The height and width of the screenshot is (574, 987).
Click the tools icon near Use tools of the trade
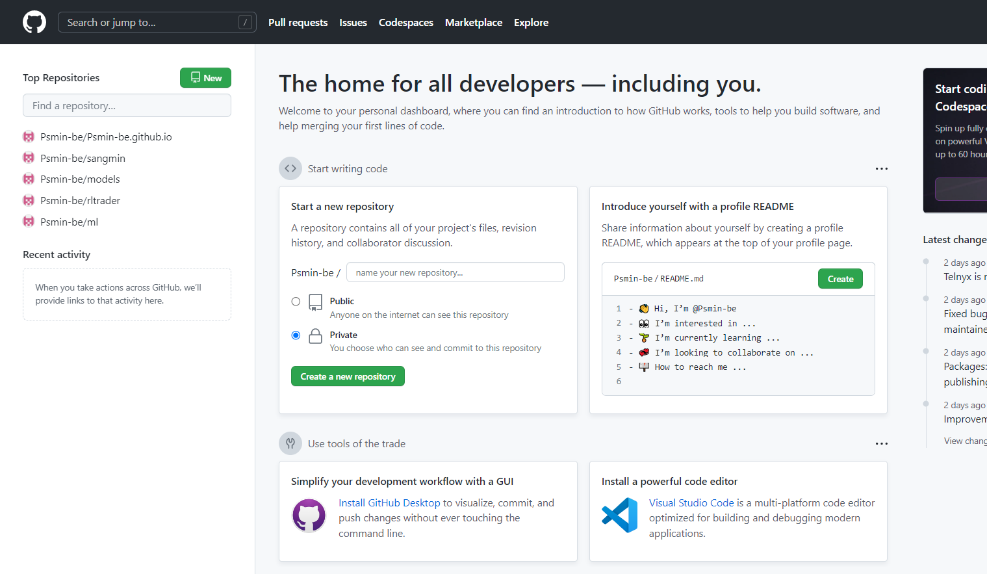pos(290,443)
